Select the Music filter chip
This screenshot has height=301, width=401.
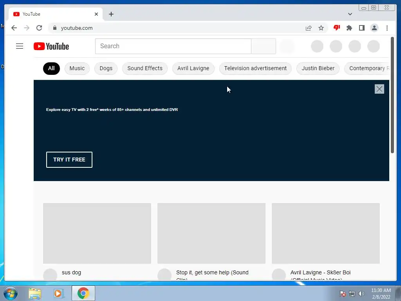click(77, 68)
